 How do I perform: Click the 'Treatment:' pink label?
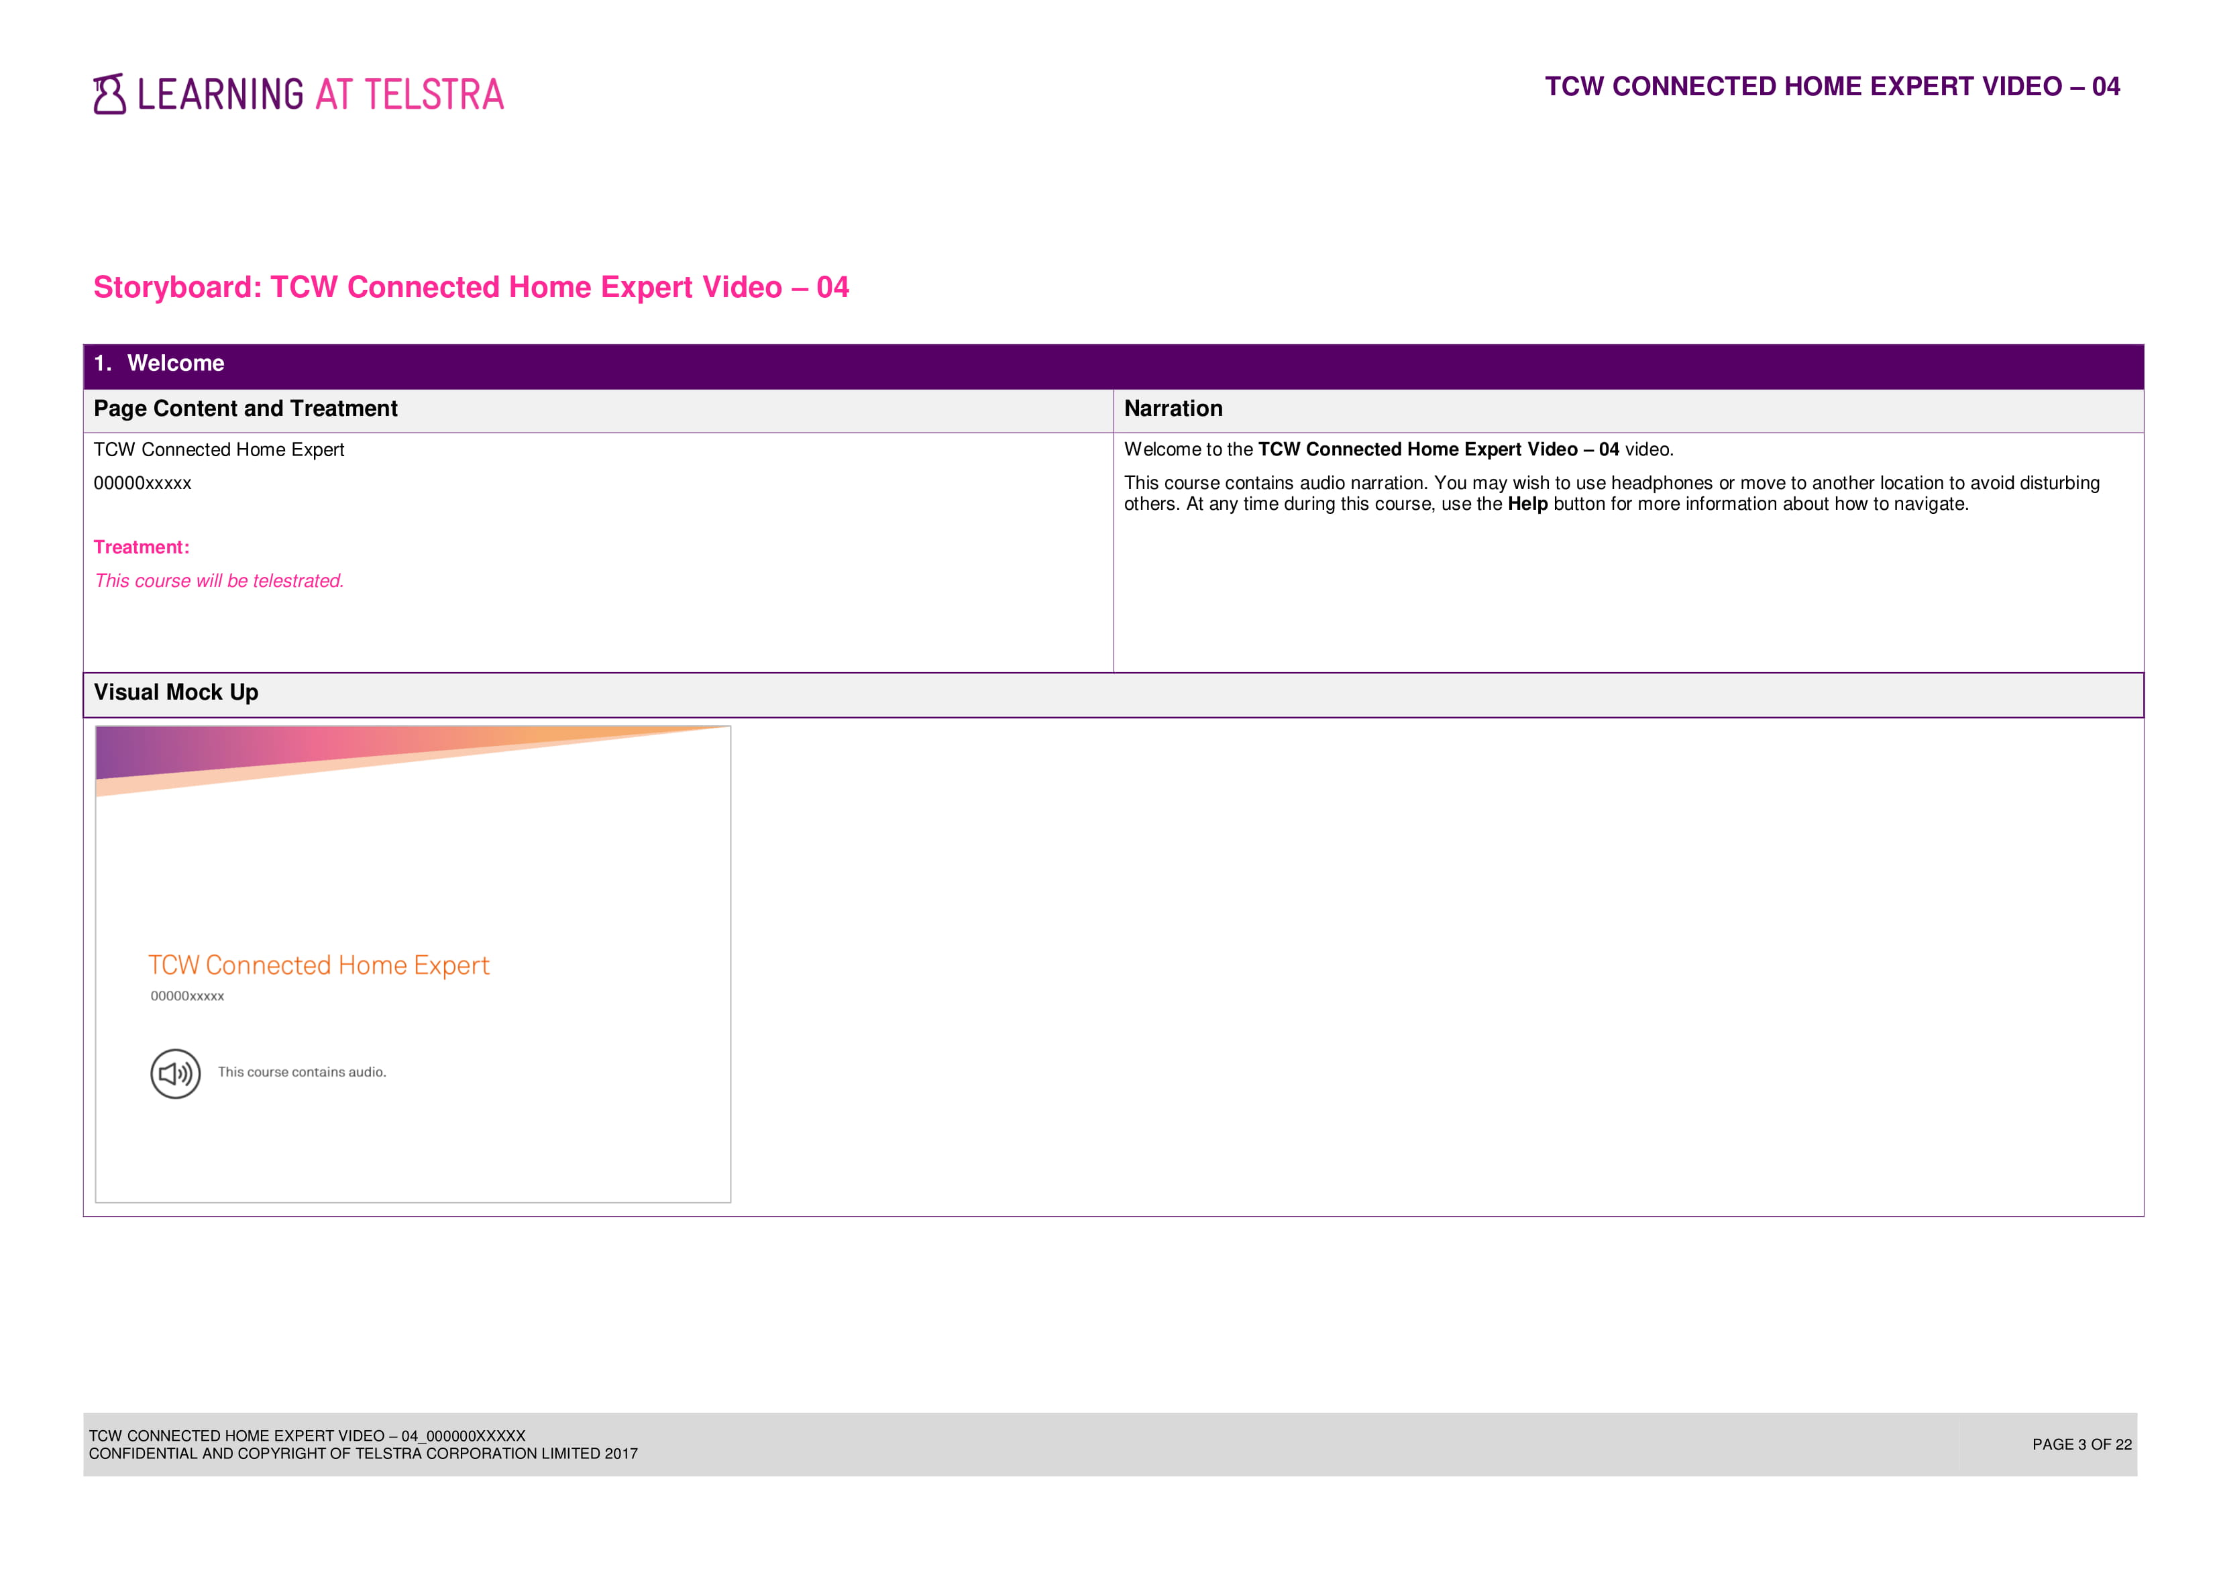pos(141,547)
